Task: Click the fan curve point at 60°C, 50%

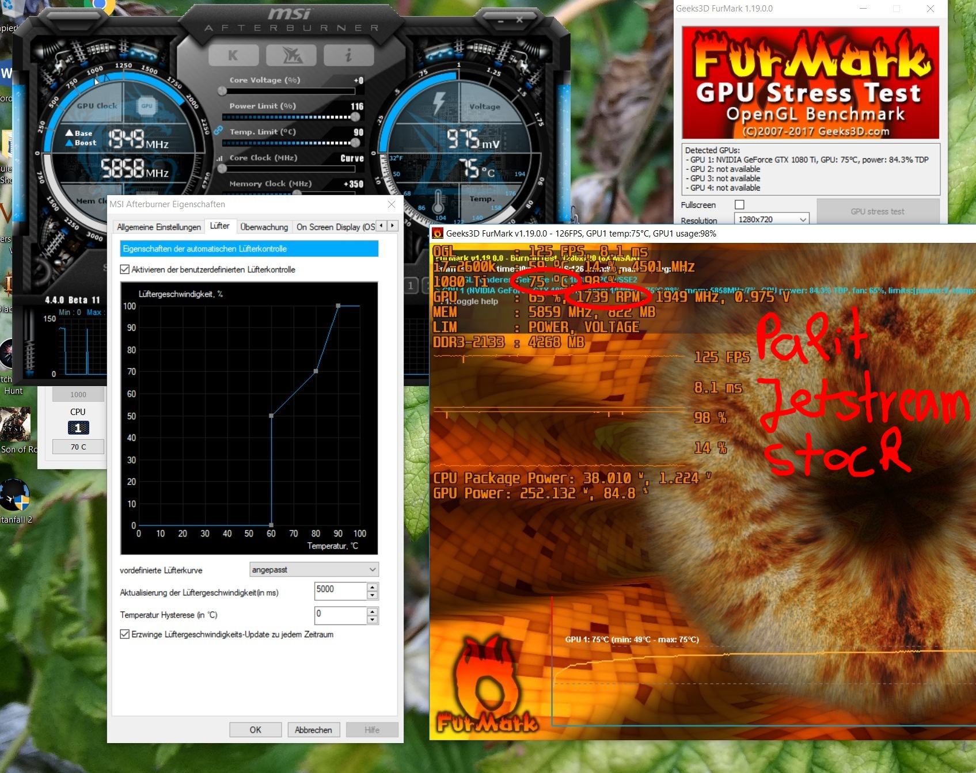Action: [x=271, y=416]
